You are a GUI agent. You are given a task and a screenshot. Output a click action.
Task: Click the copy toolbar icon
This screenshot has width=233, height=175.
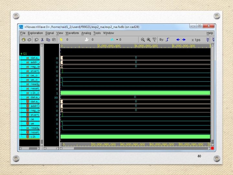48,40
